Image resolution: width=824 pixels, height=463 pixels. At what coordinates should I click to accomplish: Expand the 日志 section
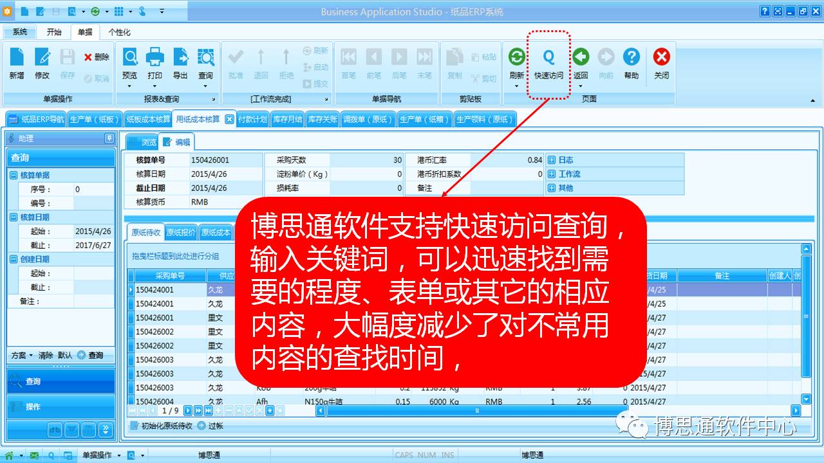tap(552, 160)
